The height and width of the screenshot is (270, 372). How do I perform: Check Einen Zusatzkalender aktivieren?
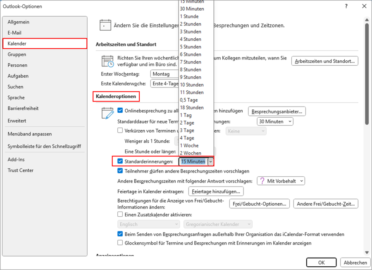120,214
